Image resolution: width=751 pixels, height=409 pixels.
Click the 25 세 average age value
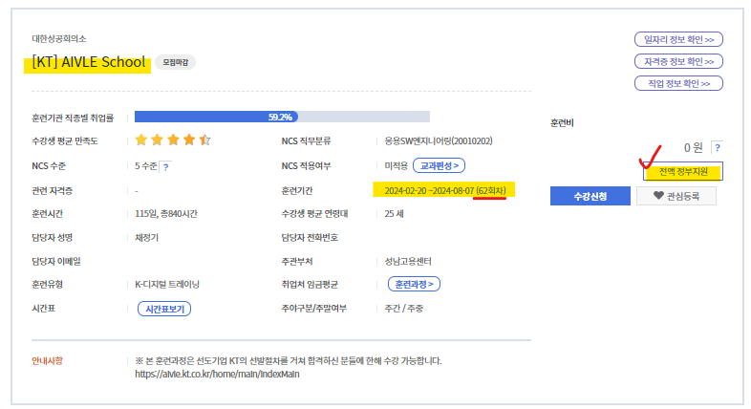point(394,214)
